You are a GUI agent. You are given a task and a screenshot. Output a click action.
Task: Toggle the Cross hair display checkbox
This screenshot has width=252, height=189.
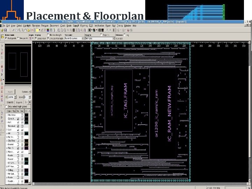click(36, 38)
